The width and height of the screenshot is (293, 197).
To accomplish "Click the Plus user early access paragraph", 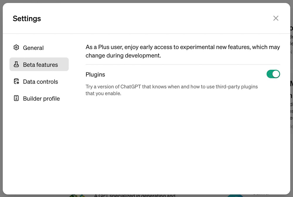I will coord(183,51).
